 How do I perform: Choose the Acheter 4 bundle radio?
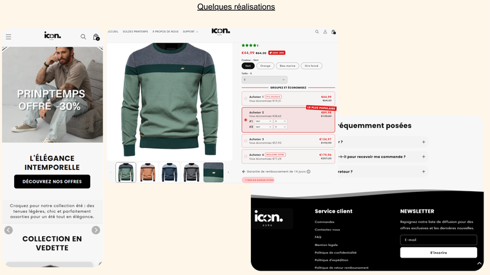[x=246, y=156]
